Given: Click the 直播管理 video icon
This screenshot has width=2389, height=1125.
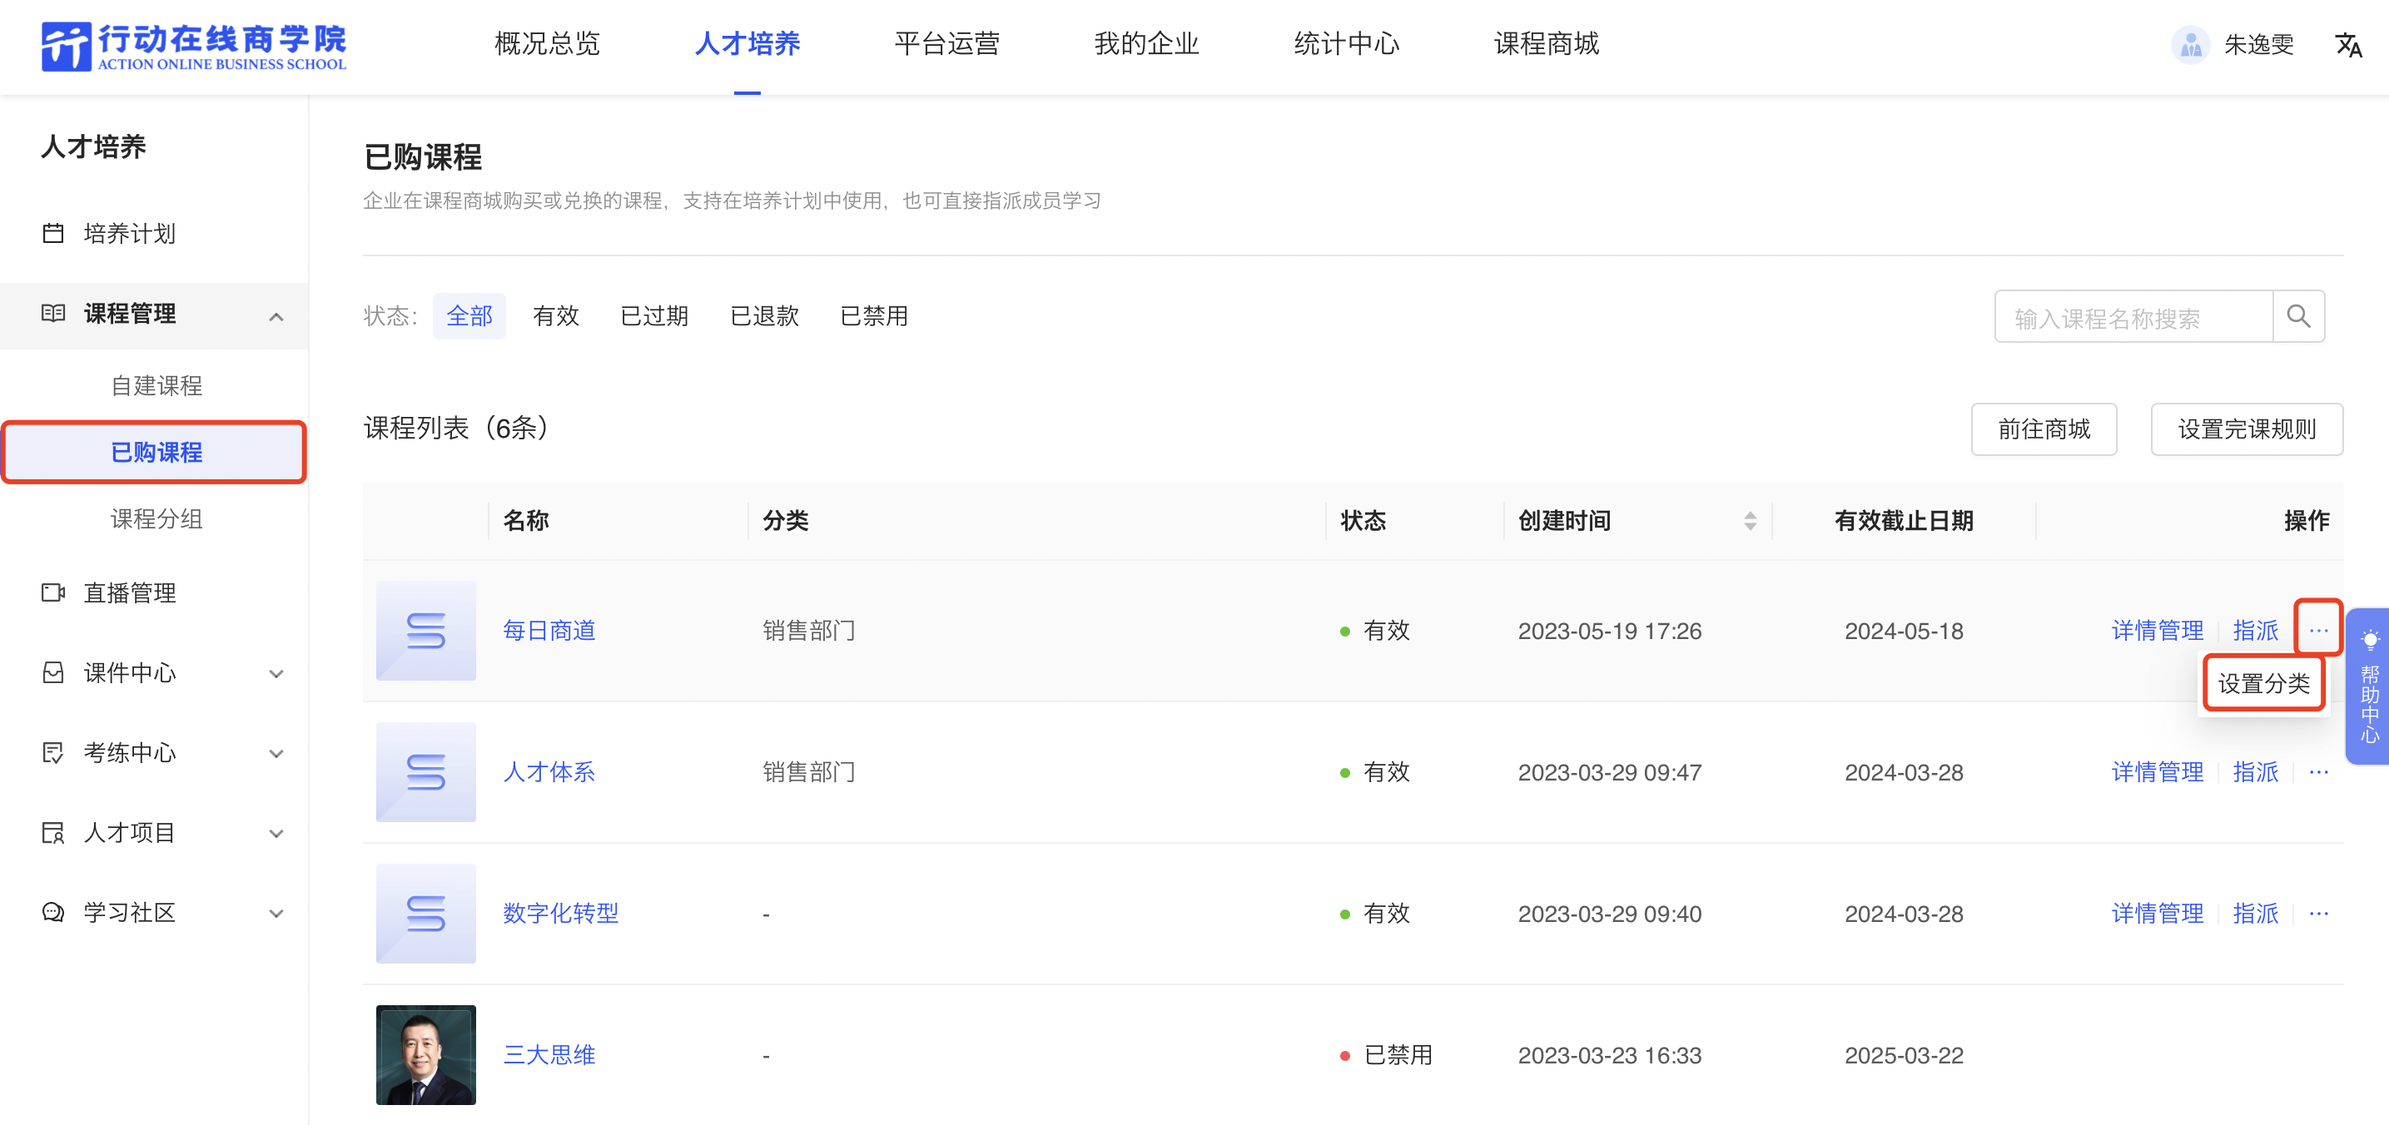Looking at the screenshot, I should click(x=54, y=593).
